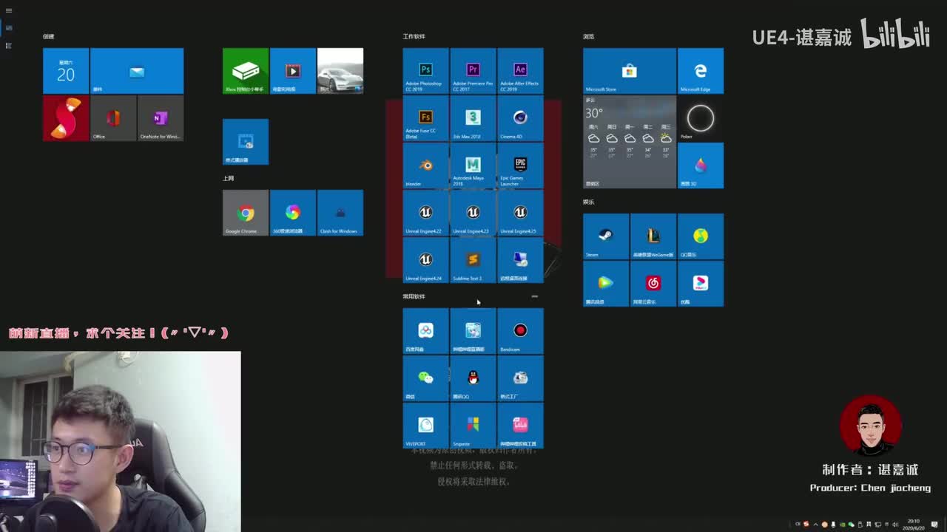The image size is (947, 532).
Task: Click the group options handle beside 常用软件
Action: tap(534, 296)
